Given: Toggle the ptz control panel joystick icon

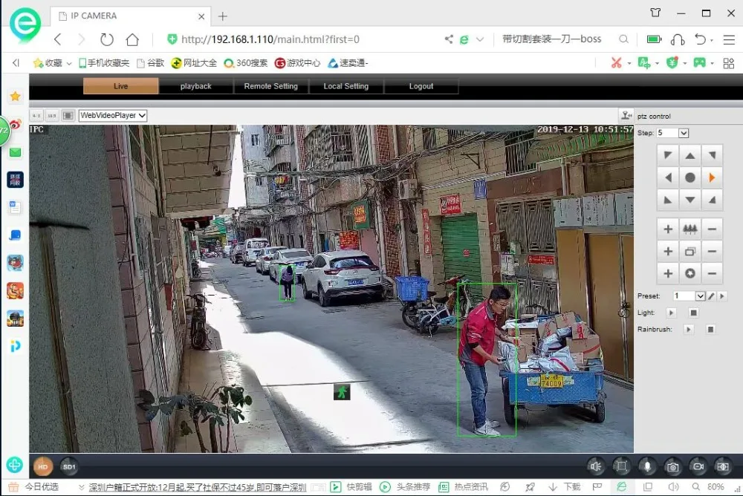Looking at the screenshot, I should [626, 116].
